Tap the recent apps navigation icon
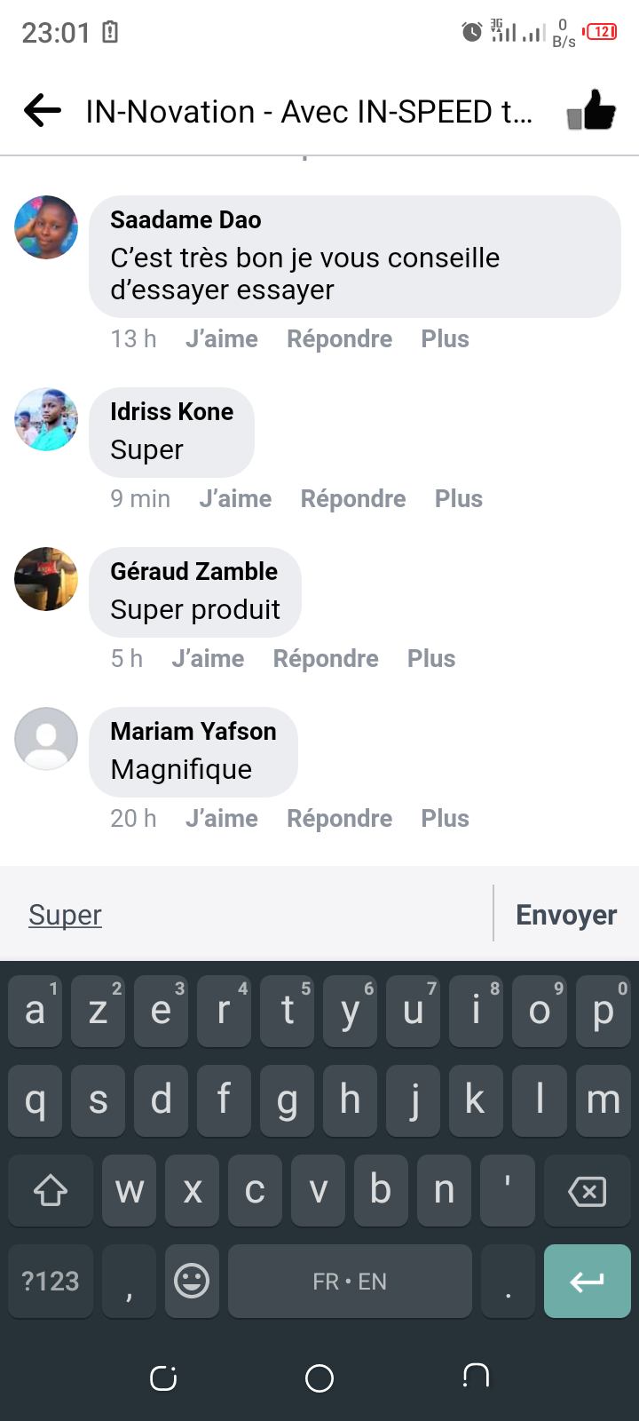Viewport: 639px width, 1421px height. (163, 1377)
